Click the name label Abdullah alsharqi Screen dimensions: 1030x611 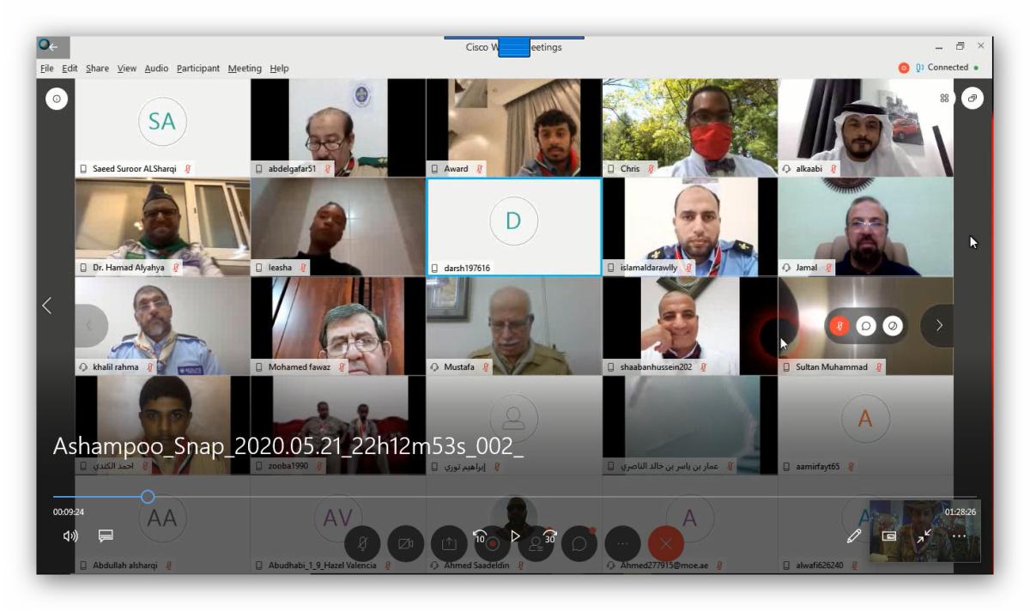tap(125, 566)
